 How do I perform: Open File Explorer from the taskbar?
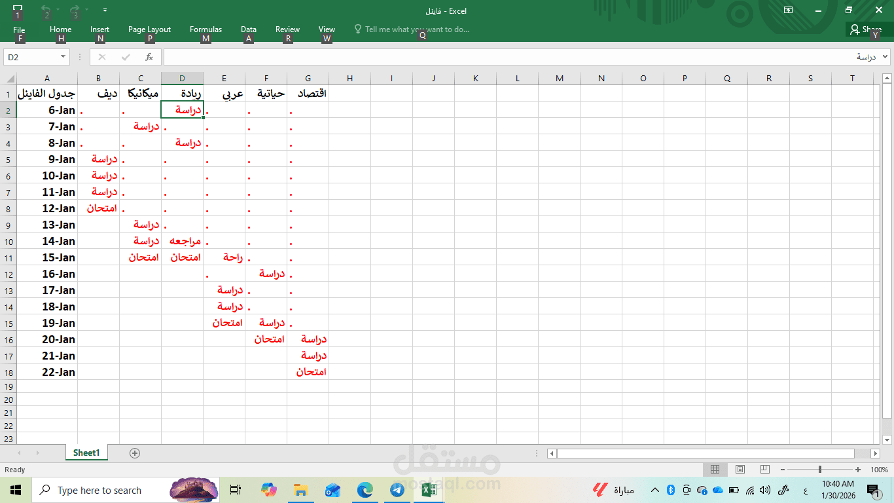click(300, 490)
